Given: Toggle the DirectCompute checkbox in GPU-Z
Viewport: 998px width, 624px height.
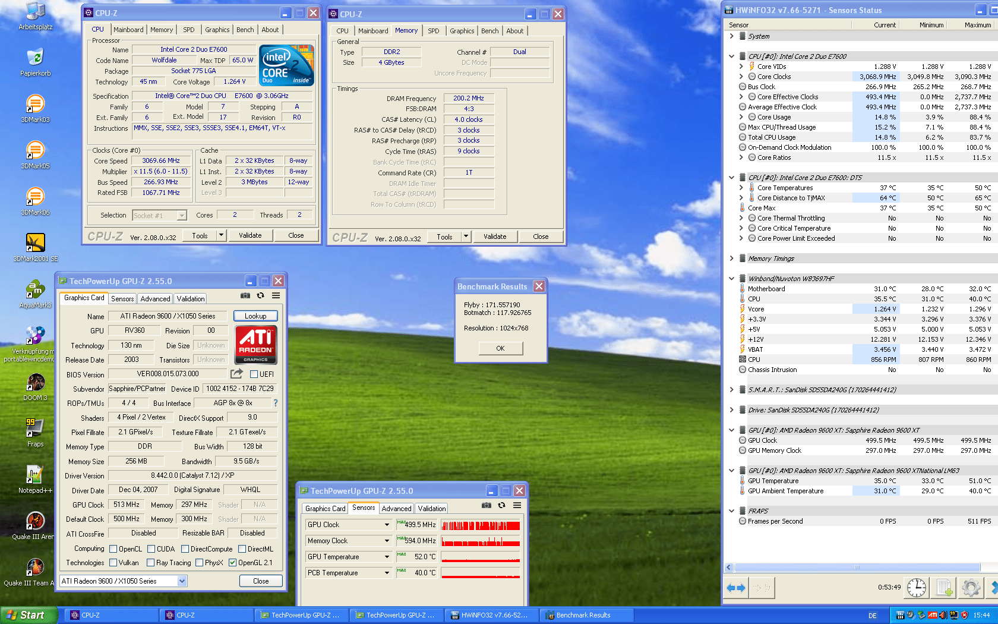Looking at the screenshot, I should coord(185,549).
